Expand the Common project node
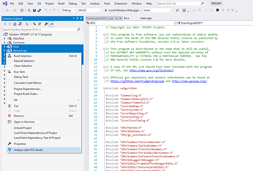The height and width of the screenshot is (171, 253). [x=4, y=43]
